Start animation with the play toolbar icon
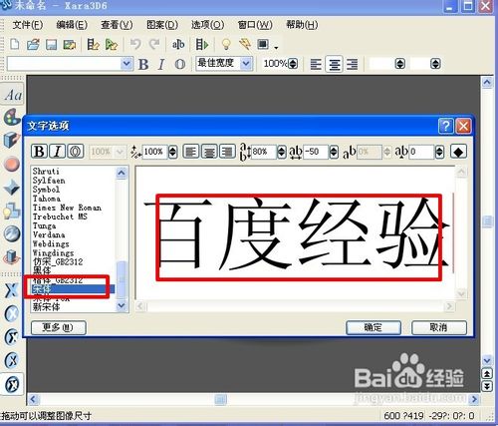Viewport: 498px width, 426px height. (x=202, y=44)
